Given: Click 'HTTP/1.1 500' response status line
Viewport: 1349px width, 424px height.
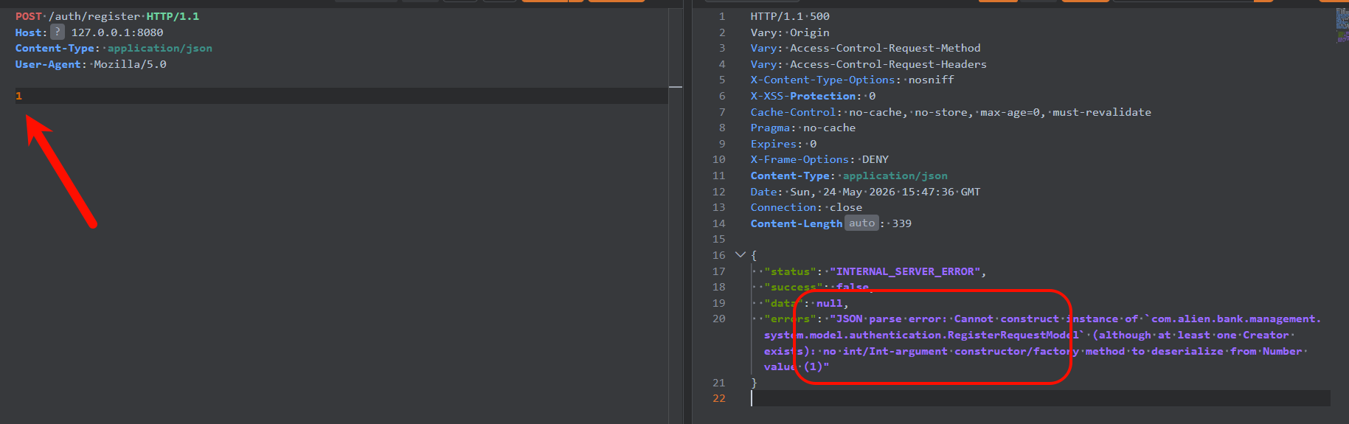Looking at the screenshot, I should [x=790, y=16].
